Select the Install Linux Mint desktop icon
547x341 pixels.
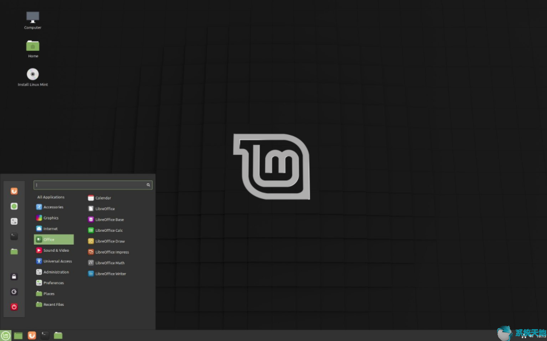(33, 77)
